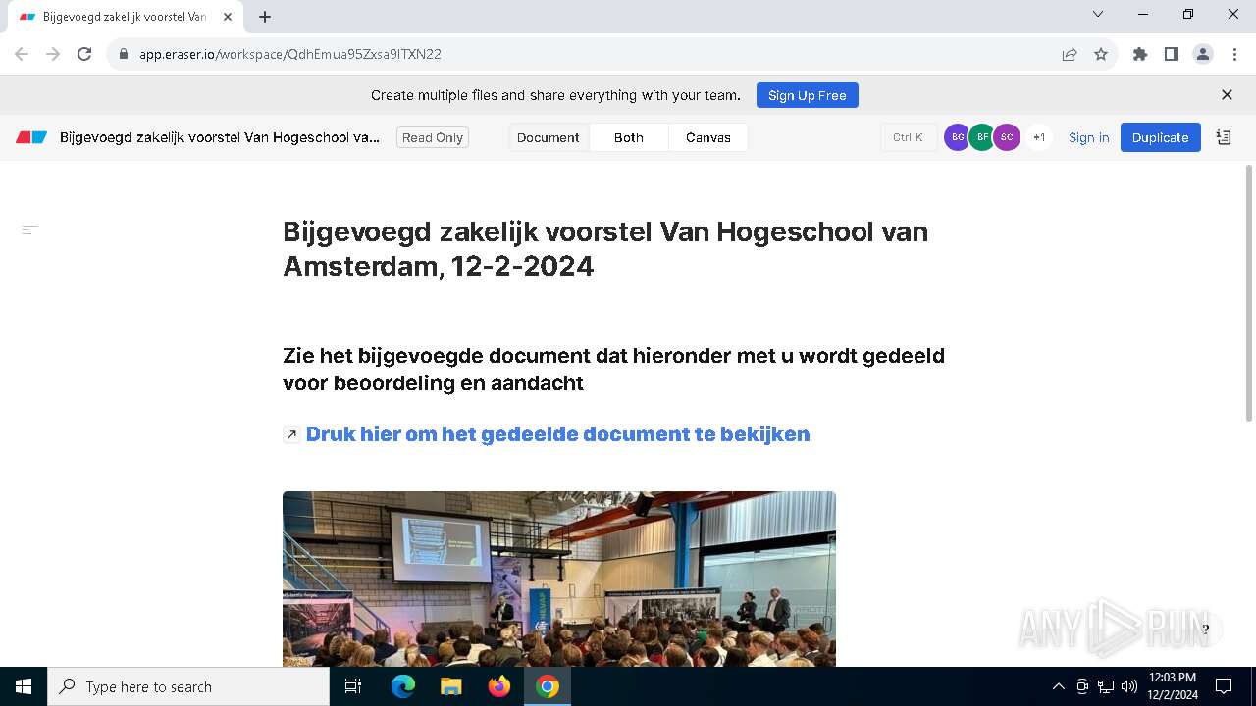
Task: Click the file title in header
Action: click(x=220, y=137)
